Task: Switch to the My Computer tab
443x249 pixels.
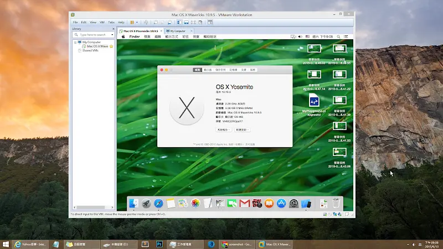Action: coord(178,31)
